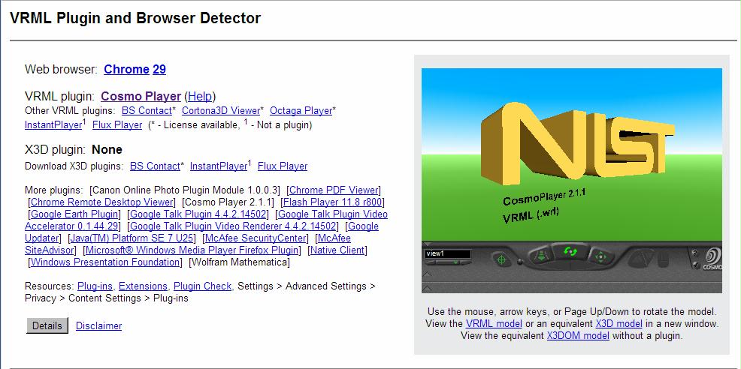Follow the Chrome browser link
Screen dimensions: 741x369
(x=127, y=69)
